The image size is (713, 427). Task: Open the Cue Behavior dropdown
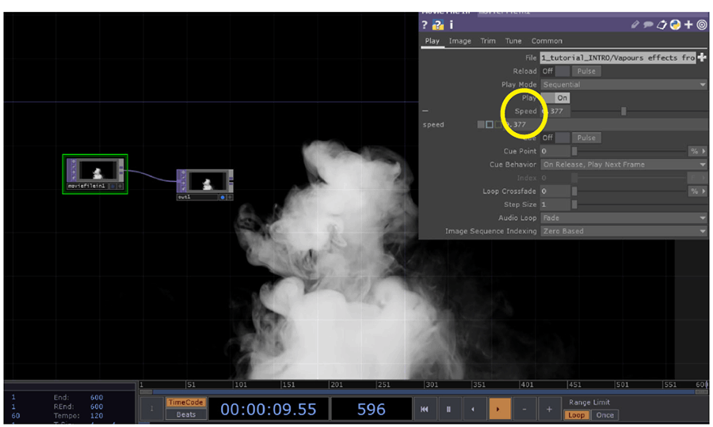coord(624,164)
